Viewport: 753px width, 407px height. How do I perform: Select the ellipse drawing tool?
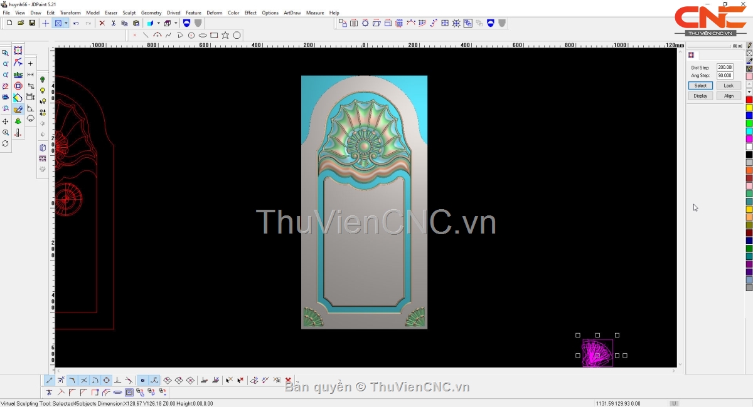coord(203,36)
